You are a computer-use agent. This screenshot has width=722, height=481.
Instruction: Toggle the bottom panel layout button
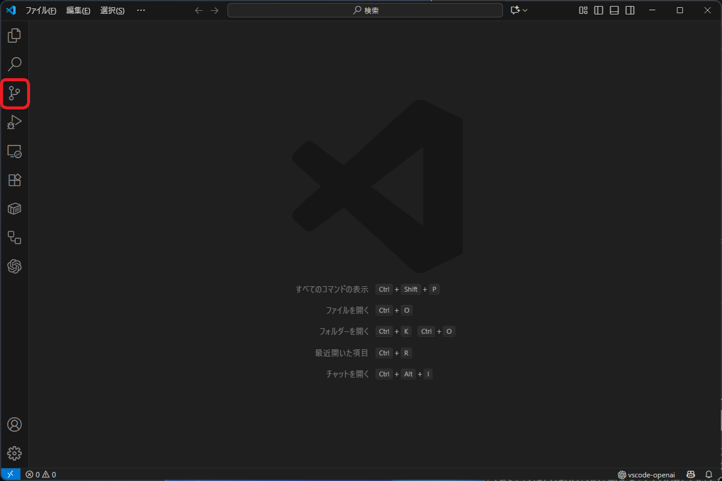(x=614, y=10)
